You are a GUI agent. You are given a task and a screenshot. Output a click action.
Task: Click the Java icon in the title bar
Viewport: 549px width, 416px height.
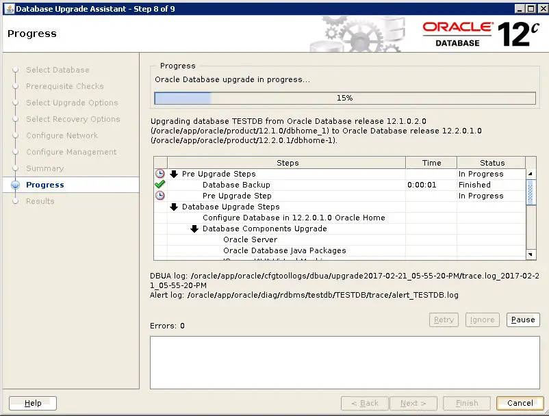(x=9, y=9)
